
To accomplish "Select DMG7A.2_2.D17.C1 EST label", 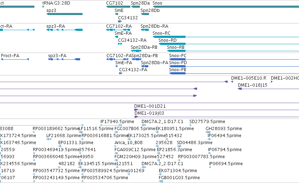I will [x=162, y=164].
